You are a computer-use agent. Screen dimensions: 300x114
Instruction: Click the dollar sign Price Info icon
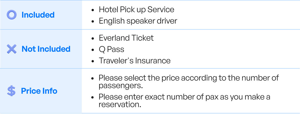(11, 91)
